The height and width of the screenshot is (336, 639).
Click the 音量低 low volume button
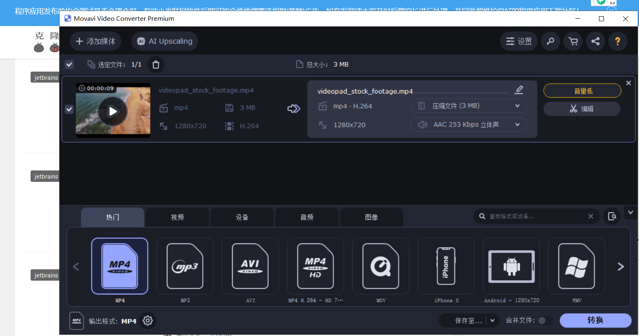tap(582, 91)
